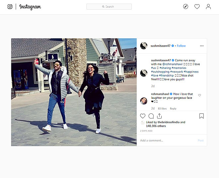Image resolution: width=219 pixels, height=178 pixels.
Task: Click Reply under rohmanshawl's comment
Action: coord(173,108)
